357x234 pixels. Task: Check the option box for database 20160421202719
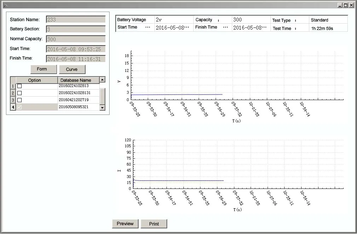point(20,100)
